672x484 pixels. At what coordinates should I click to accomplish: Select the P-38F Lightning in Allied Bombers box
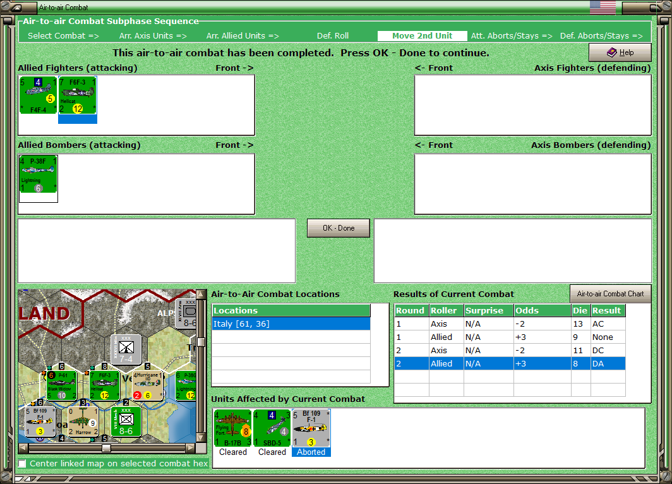tap(38, 174)
